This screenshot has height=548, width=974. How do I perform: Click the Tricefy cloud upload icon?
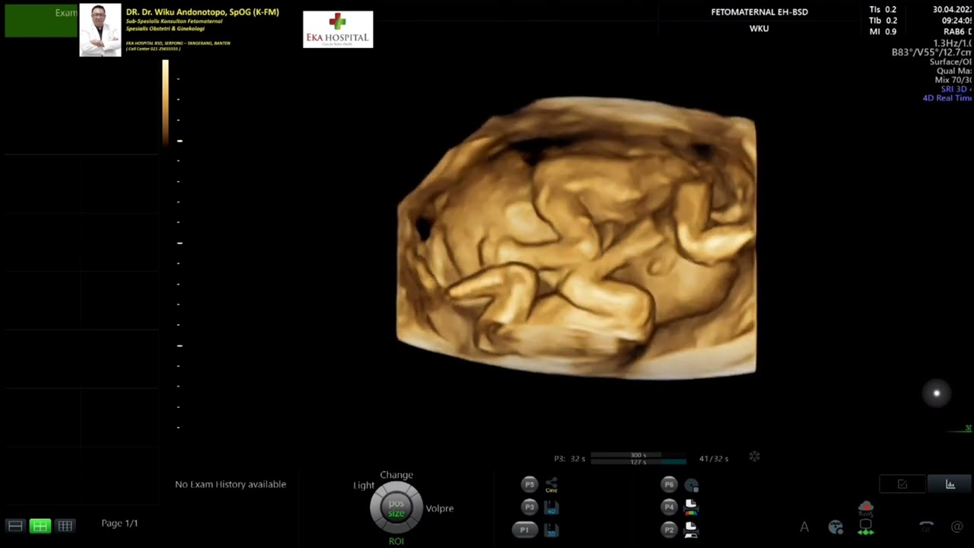click(x=865, y=508)
